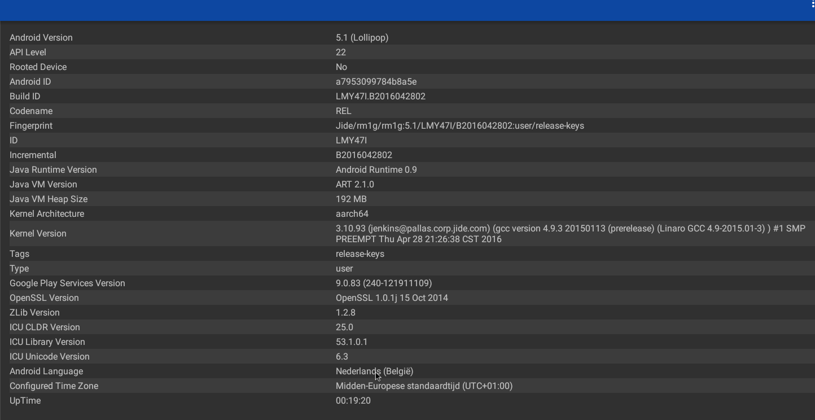815x420 pixels.
Task: Select the Android Version row label
Action: (41, 38)
